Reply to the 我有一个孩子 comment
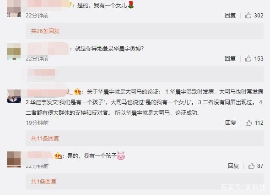 click(233, 166)
